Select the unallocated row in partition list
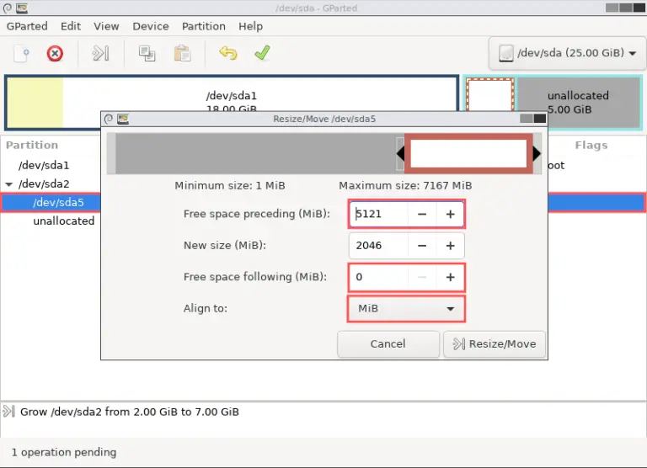Viewport: 647px width, 468px height. [x=51, y=221]
